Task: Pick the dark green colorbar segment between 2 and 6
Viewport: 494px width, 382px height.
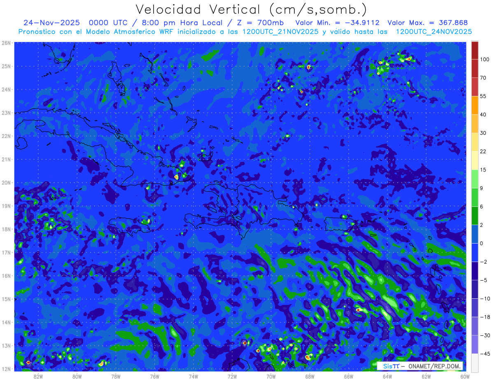Action: click(x=475, y=216)
